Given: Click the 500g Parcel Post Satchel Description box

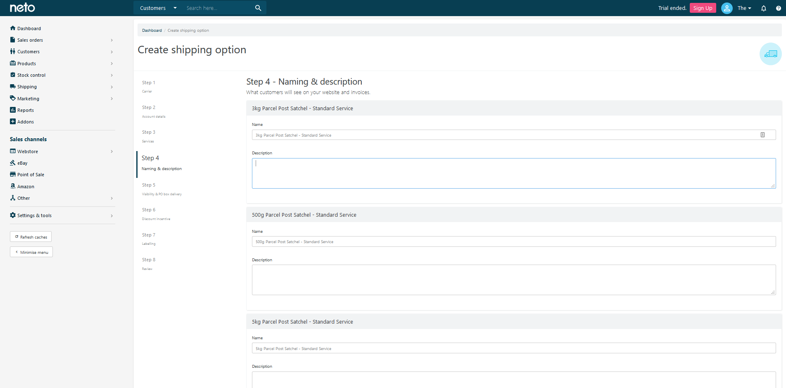Looking at the screenshot, I should [x=514, y=280].
